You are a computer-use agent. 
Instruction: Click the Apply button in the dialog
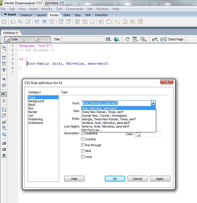pos(160,179)
